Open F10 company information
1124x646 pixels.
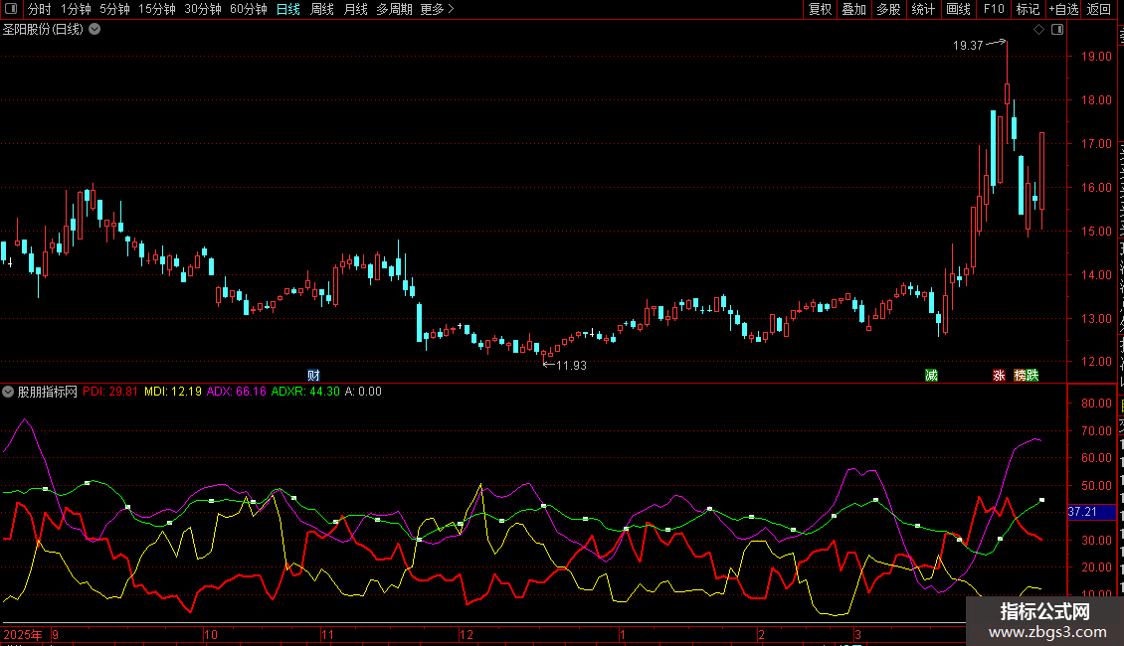[x=994, y=9]
